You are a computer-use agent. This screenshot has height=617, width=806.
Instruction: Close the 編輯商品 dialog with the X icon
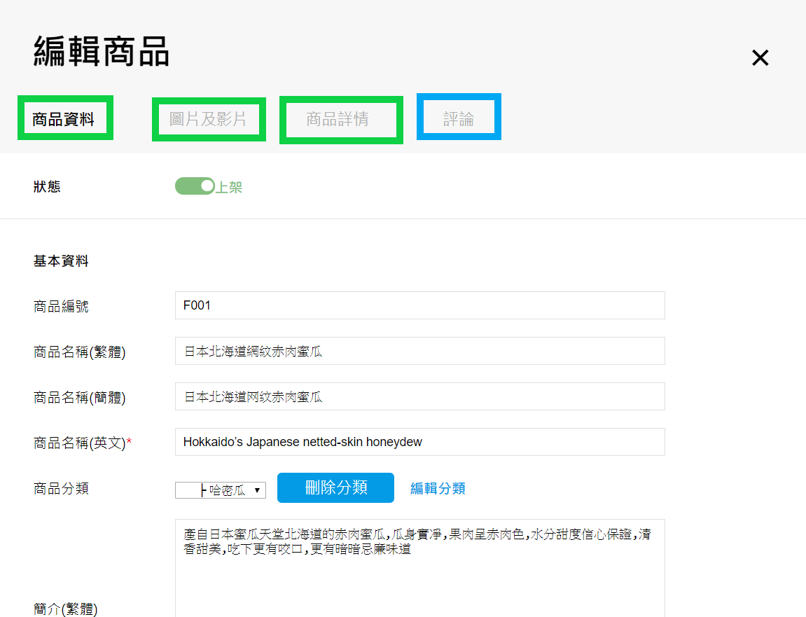pyautogui.click(x=760, y=58)
